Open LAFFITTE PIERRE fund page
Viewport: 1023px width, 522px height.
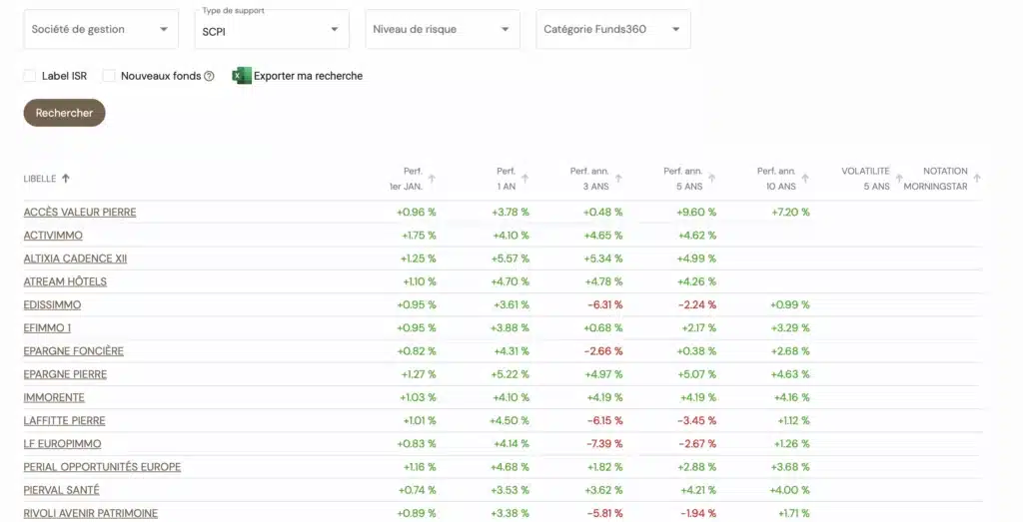click(65, 420)
